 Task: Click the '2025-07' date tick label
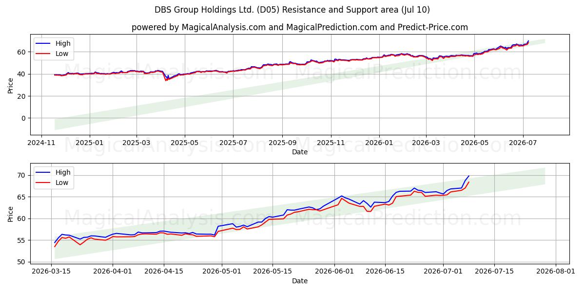(233, 143)
